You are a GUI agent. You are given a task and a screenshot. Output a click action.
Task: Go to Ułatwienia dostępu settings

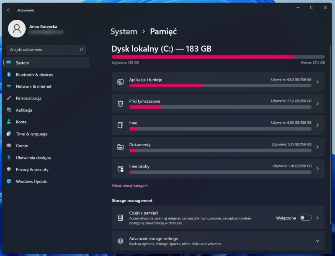[33, 158]
